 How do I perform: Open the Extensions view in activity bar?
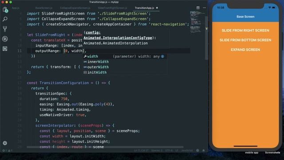pyautogui.click(x=5, y=48)
